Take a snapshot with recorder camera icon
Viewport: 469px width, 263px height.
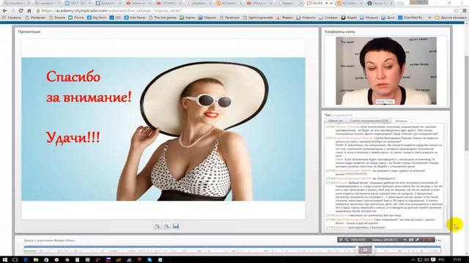411,240
